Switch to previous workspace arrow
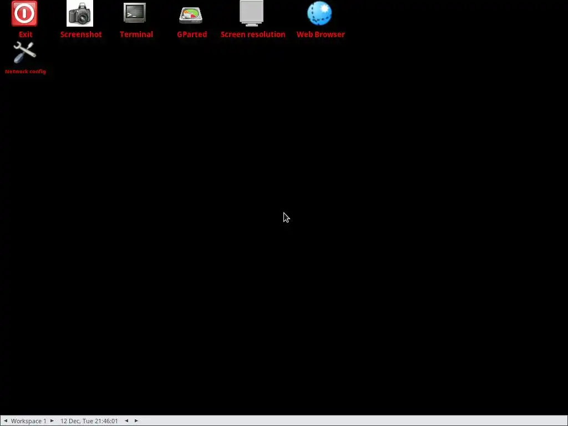This screenshot has height=426, width=568. pyautogui.click(x=6, y=420)
